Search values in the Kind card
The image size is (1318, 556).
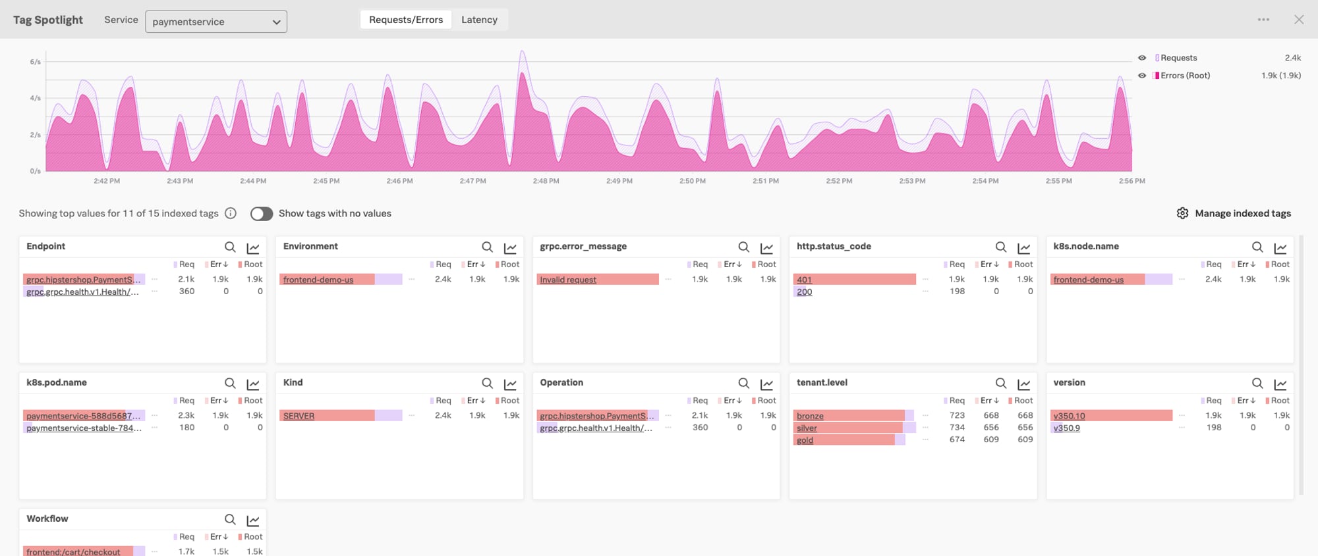point(487,383)
